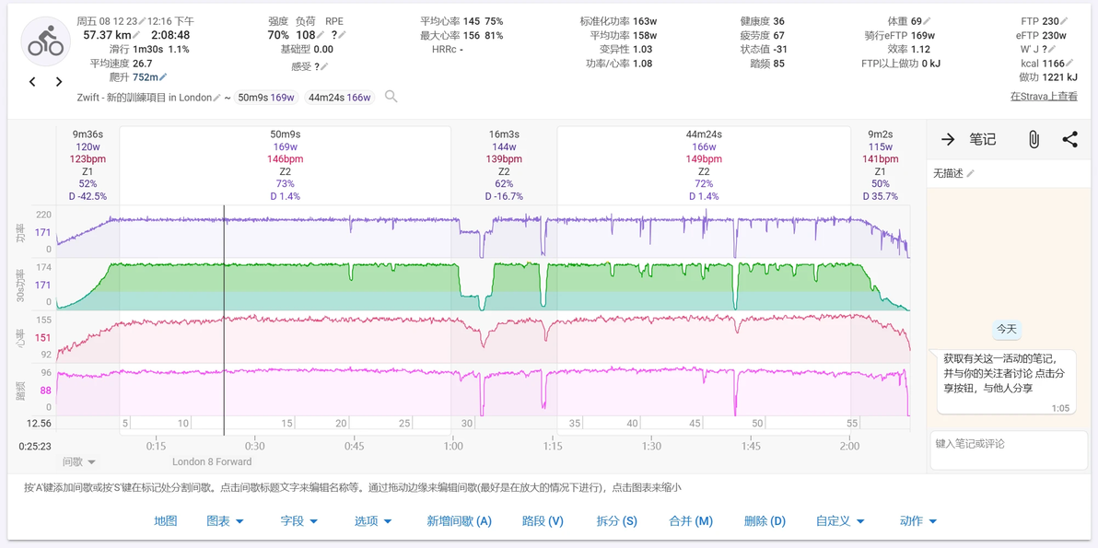Select the 50m9s 169w interval chip
The image size is (1098, 548).
click(x=266, y=98)
